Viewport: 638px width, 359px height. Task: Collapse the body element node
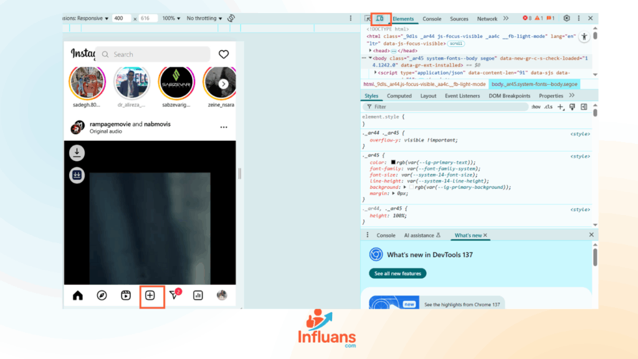(x=370, y=58)
